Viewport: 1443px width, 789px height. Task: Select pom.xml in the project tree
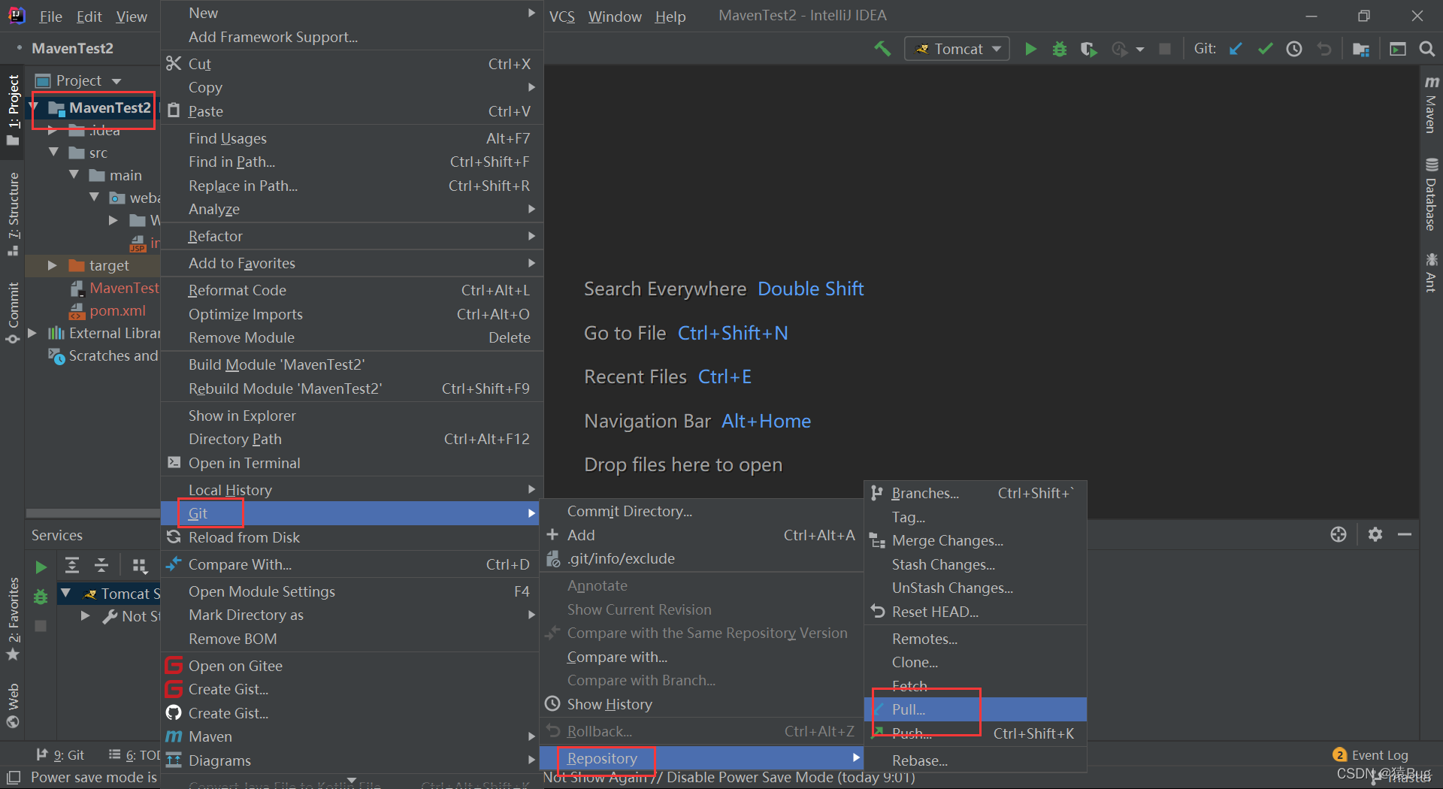(x=117, y=310)
